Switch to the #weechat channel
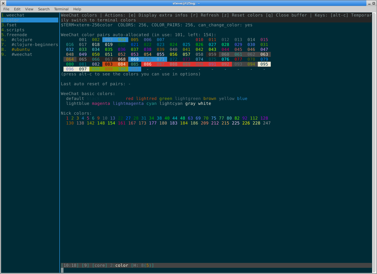Viewport: 377px width, 274px height. coord(22,54)
